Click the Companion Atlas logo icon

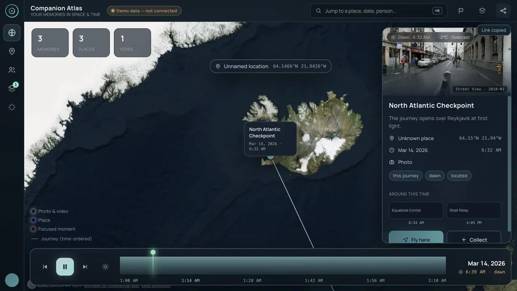coord(12,11)
